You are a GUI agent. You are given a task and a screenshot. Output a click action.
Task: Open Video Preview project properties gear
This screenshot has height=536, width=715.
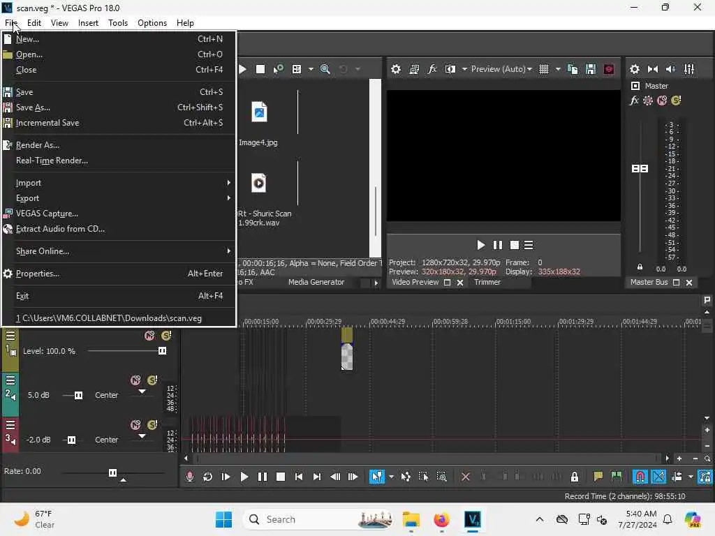(396, 69)
